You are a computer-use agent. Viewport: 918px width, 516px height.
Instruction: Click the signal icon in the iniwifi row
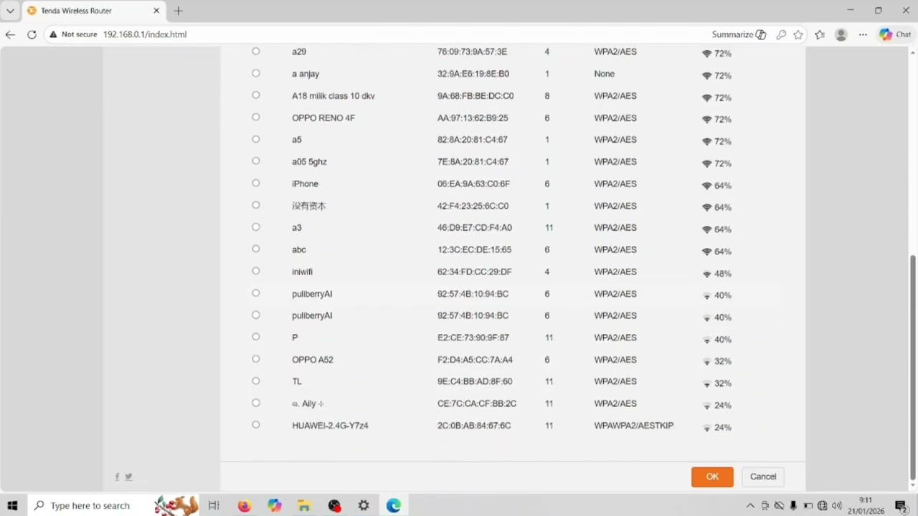[x=706, y=274]
